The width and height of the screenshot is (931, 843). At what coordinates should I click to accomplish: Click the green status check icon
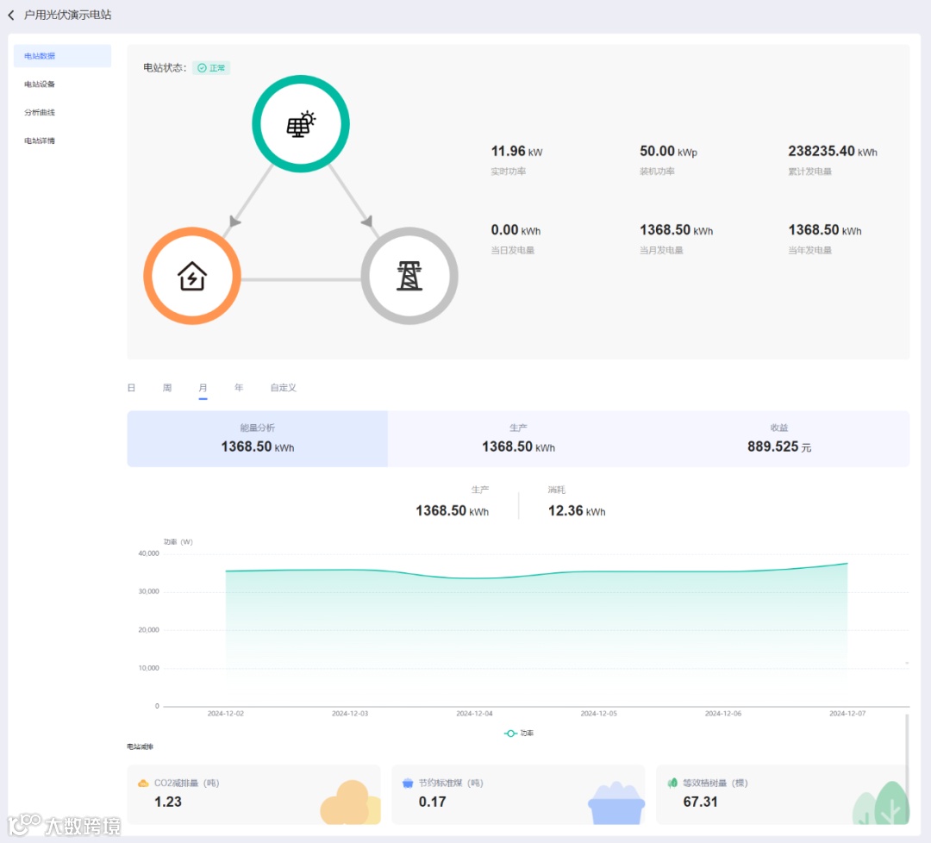[202, 68]
